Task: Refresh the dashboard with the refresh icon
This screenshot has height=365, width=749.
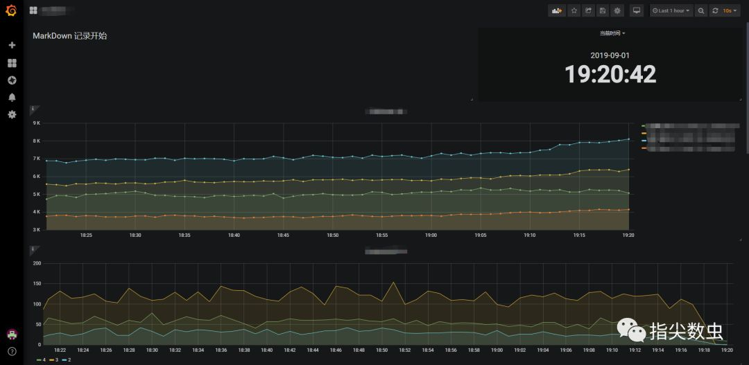Action: 715,10
